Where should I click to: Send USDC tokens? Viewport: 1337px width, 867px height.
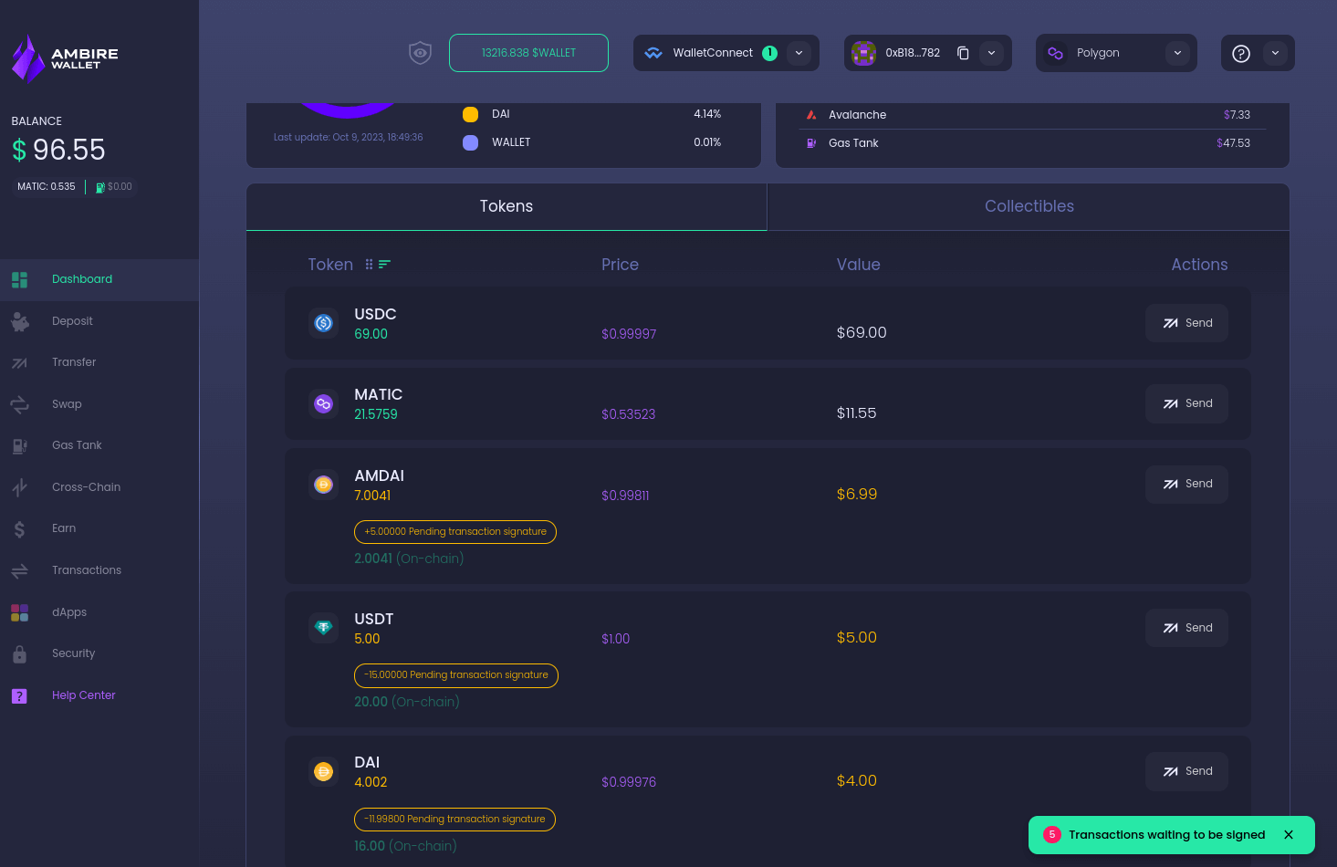tap(1186, 323)
